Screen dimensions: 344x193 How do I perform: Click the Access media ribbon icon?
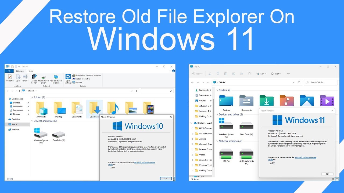34,77
